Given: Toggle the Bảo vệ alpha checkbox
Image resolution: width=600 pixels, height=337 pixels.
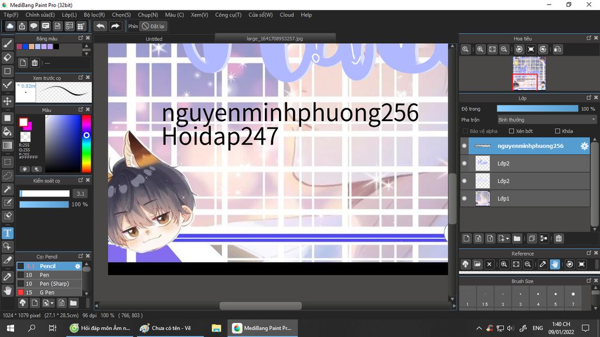Looking at the screenshot, I should pyautogui.click(x=465, y=131).
